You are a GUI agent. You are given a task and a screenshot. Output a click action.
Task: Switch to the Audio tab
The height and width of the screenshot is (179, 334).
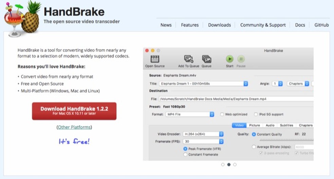[270, 125]
